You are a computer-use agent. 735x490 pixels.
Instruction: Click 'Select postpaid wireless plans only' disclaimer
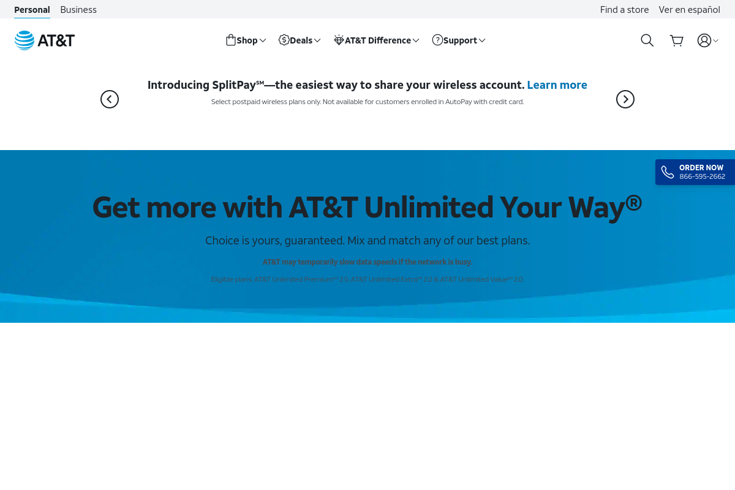pos(367,102)
